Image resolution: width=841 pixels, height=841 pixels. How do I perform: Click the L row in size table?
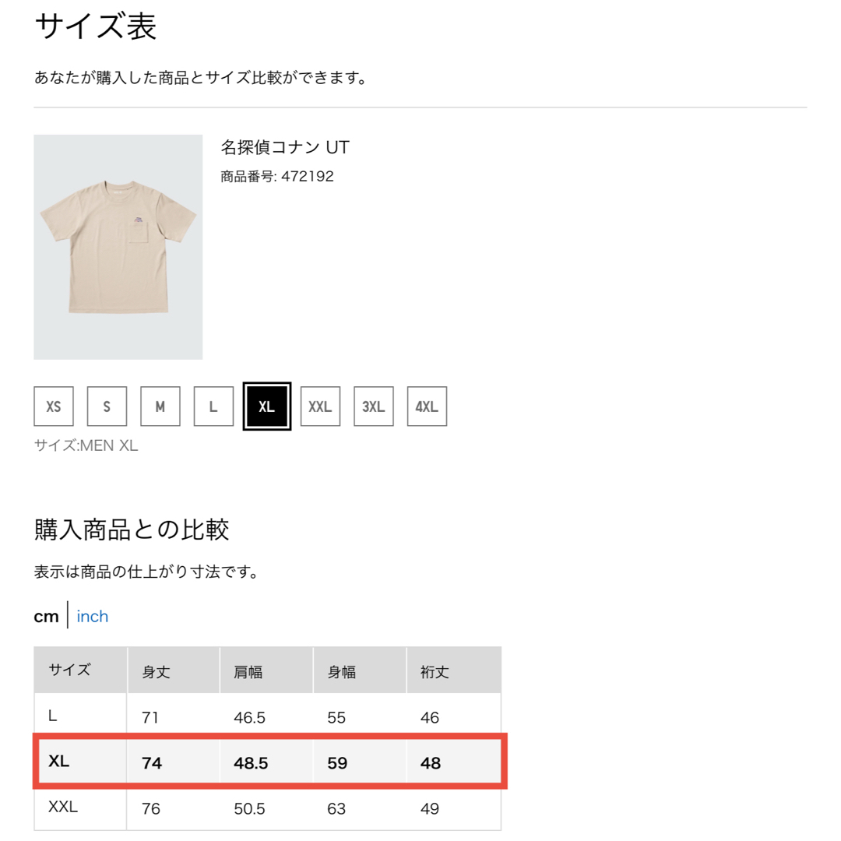pyautogui.click(x=268, y=716)
